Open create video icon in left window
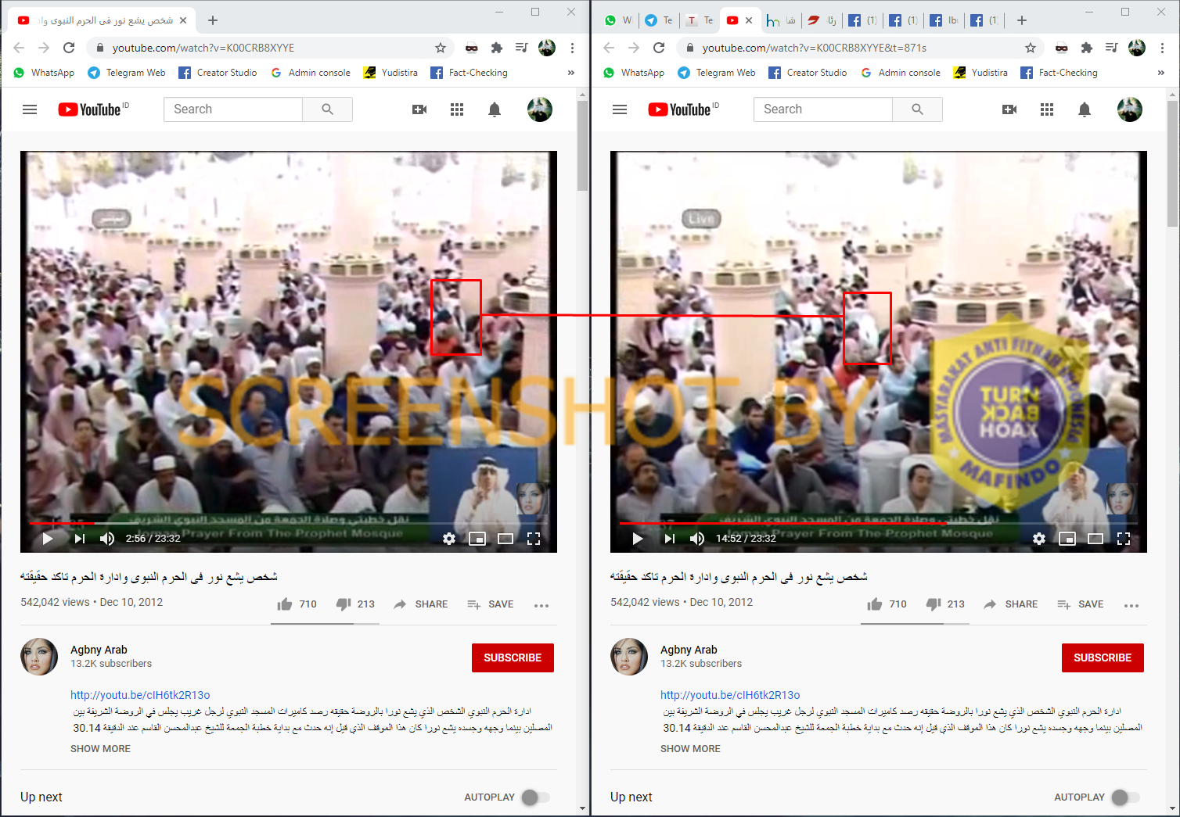The width and height of the screenshot is (1180, 817). 419,109
